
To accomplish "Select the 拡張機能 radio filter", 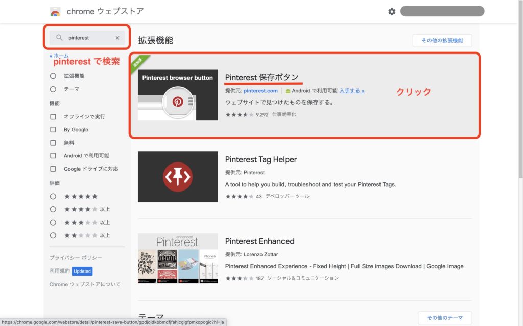I will click(x=53, y=76).
